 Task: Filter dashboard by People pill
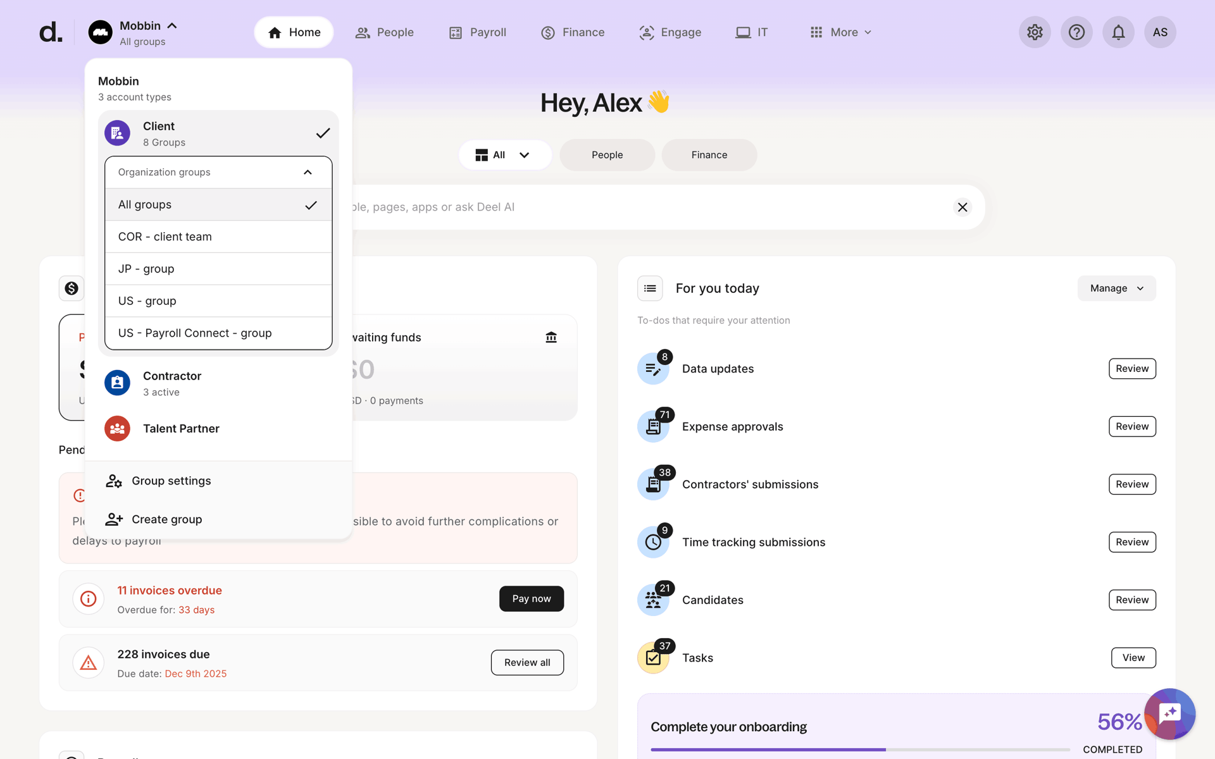[607, 155]
